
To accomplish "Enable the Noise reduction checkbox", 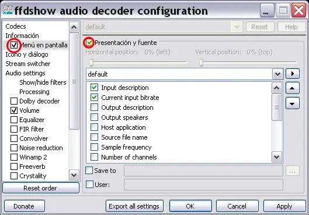I will click(x=14, y=148).
